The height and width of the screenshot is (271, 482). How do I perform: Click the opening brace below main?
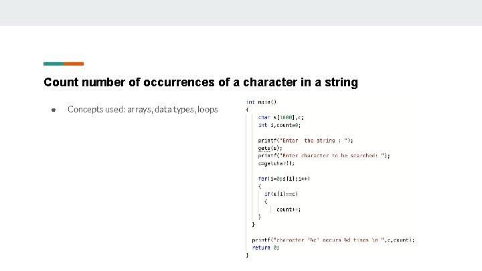pyautogui.click(x=247, y=110)
